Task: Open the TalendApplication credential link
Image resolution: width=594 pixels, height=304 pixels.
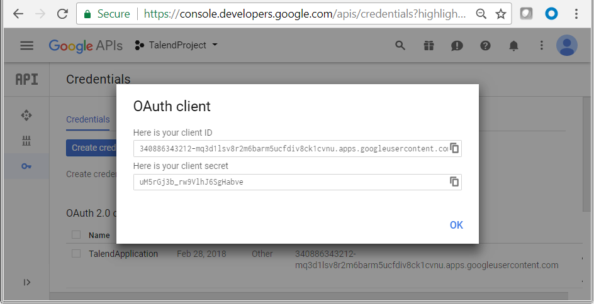Action: point(123,254)
